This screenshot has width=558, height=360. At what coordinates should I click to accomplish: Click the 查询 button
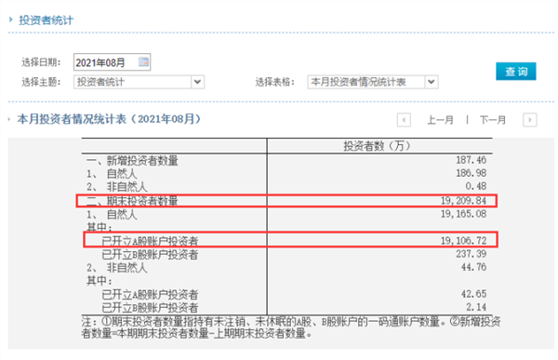(515, 72)
